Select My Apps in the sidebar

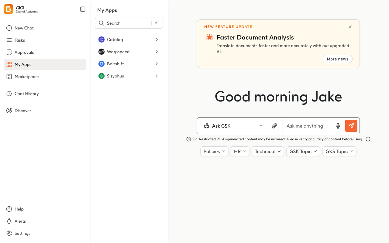pos(45,64)
